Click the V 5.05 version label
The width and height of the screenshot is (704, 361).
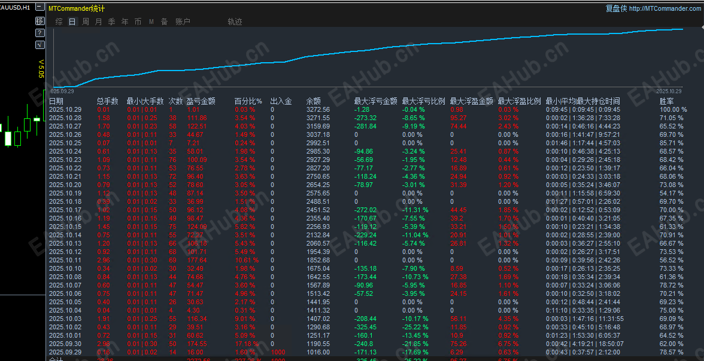pos(41,69)
